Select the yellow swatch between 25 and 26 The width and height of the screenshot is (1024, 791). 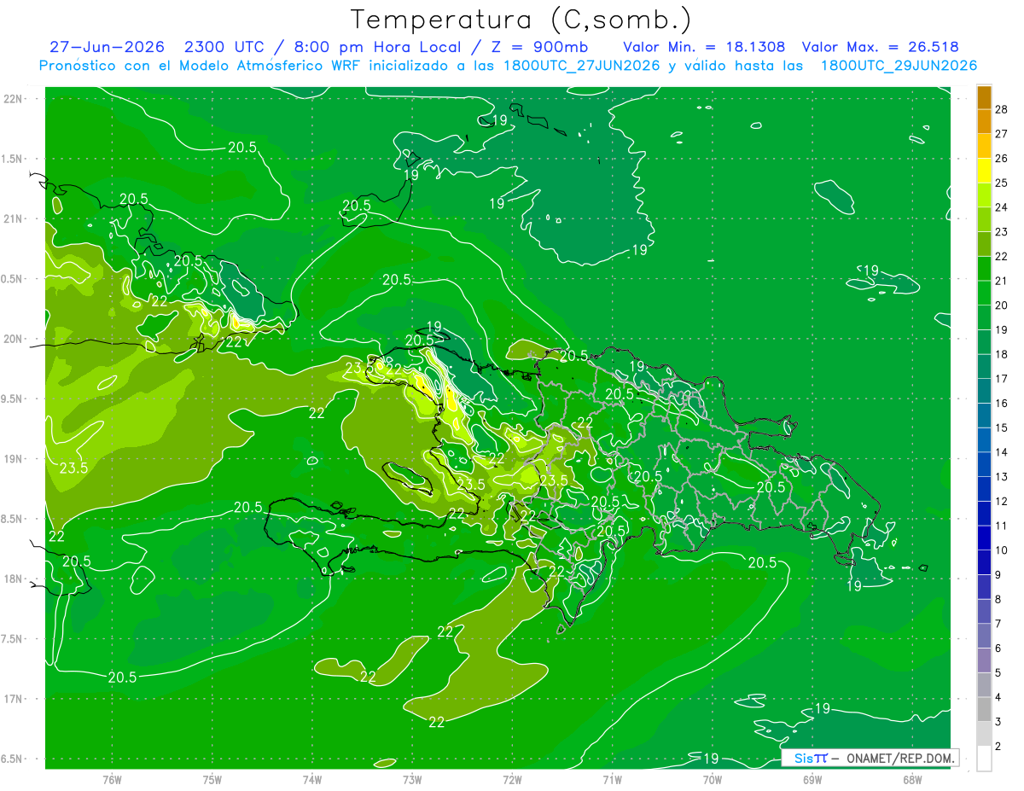(984, 171)
